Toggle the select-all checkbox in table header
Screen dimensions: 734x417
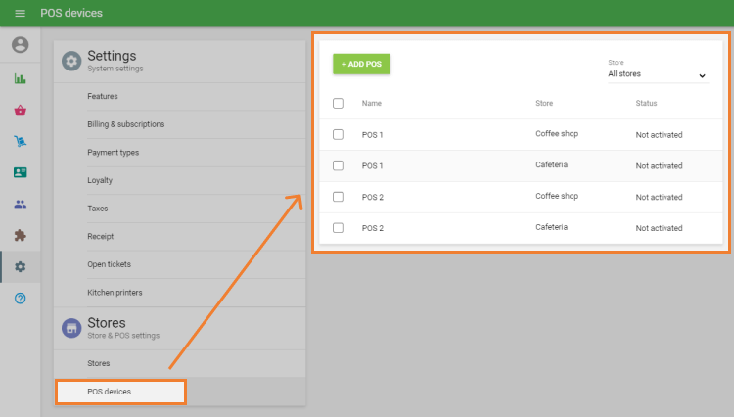click(x=338, y=103)
